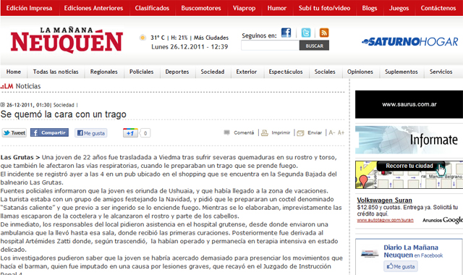Click the Recorre tu ciudad map banner
Screen dimensions: 463x275
(409, 174)
